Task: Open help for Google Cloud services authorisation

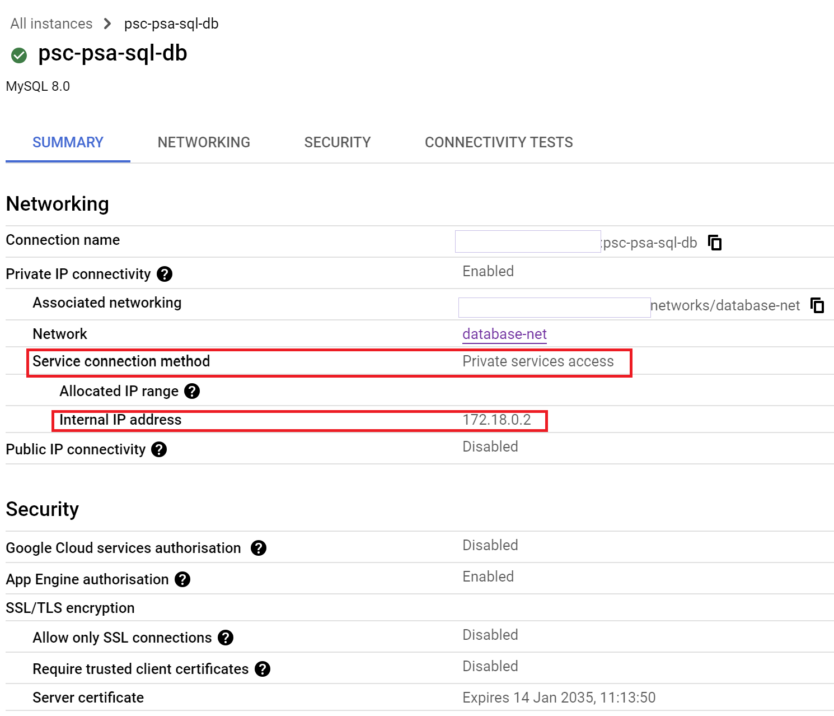Action: click(259, 548)
